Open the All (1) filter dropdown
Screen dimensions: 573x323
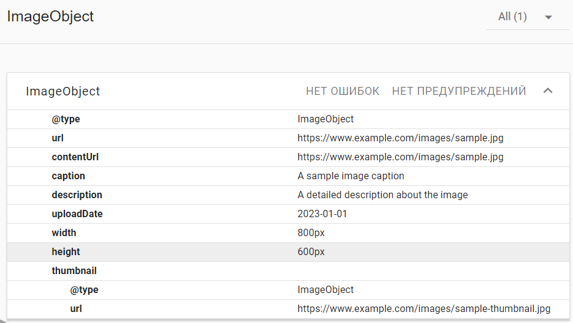527,17
